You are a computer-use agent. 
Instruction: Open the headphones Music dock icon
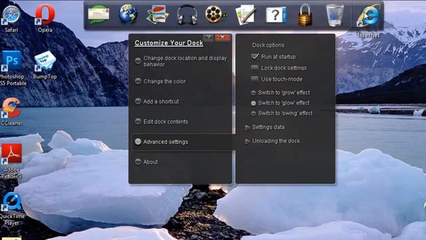coord(187,15)
